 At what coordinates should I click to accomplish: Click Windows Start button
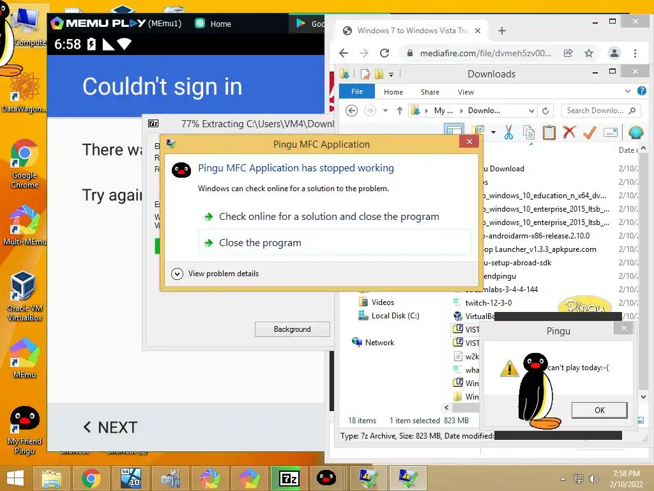[x=15, y=478]
